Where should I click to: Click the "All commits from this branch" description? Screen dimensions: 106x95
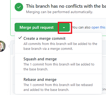[x=60, y=44]
